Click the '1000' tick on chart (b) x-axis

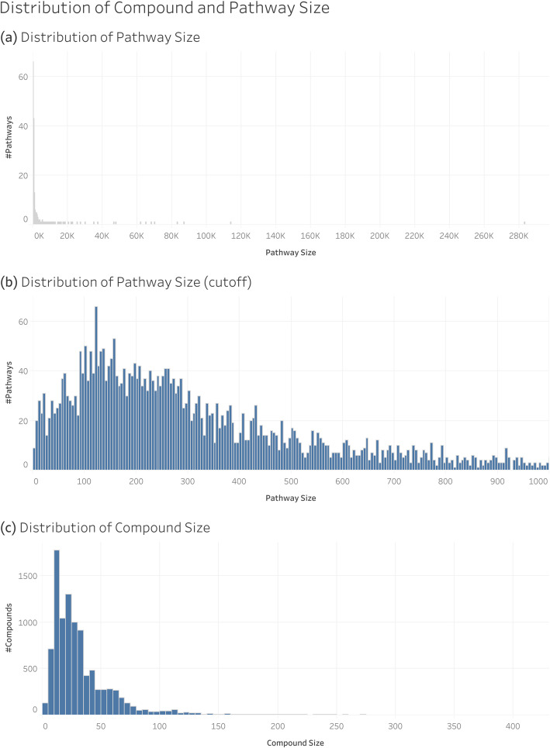(538, 481)
